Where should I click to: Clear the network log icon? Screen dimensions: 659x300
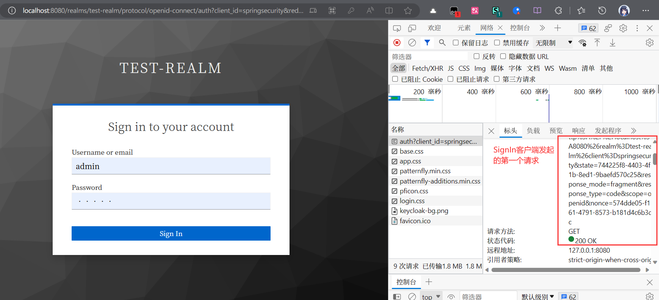412,43
